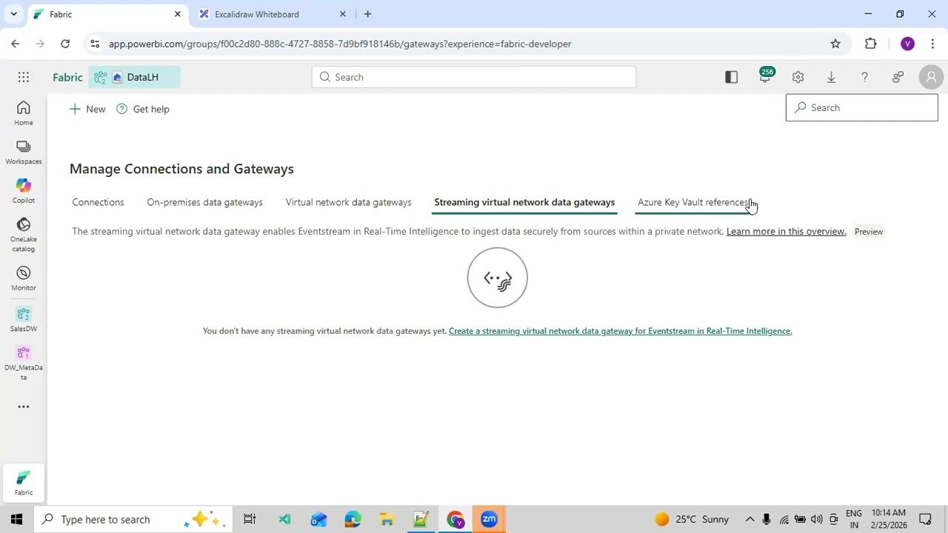Launch Visual Studio Code from taskbar

tap(284, 519)
